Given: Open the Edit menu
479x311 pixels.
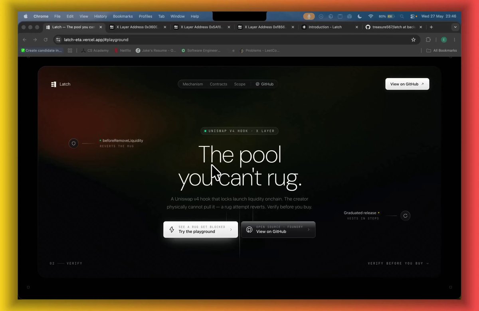Looking at the screenshot, I should pos(70,16).
